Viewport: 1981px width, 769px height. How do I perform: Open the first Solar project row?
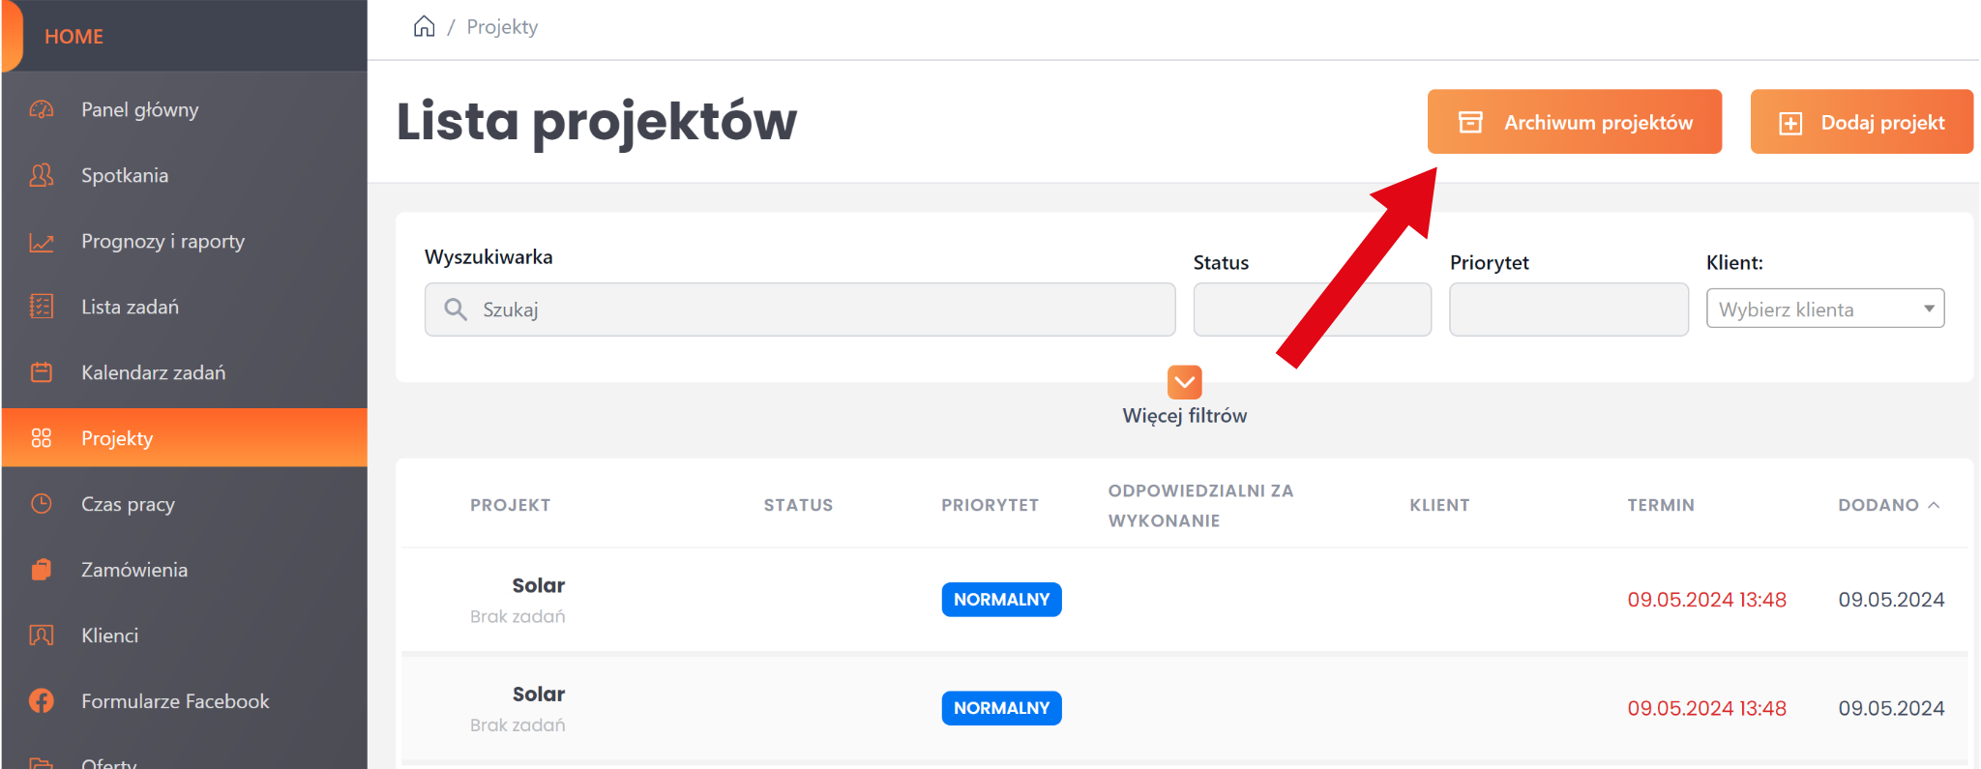coord(539,586)
